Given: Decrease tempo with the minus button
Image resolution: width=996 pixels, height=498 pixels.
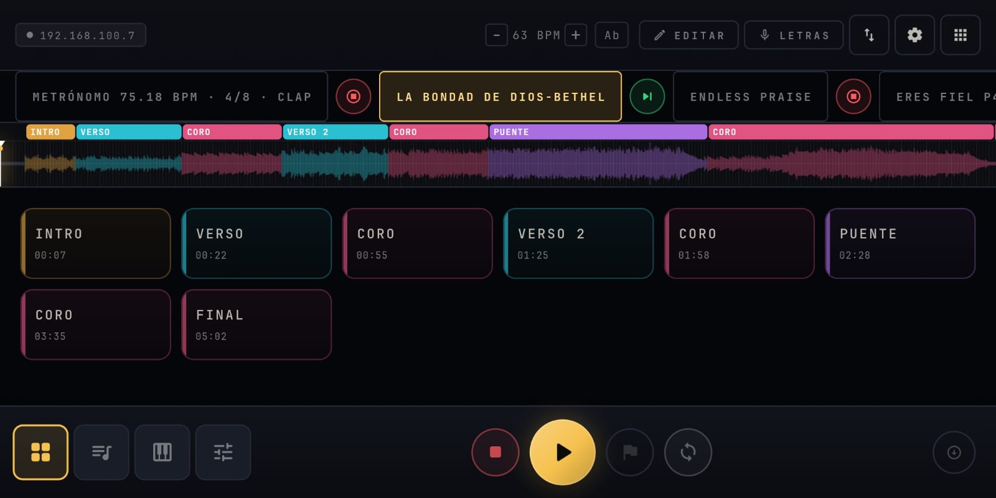Looking at the screenshot, I should click(x=496, y=35).
